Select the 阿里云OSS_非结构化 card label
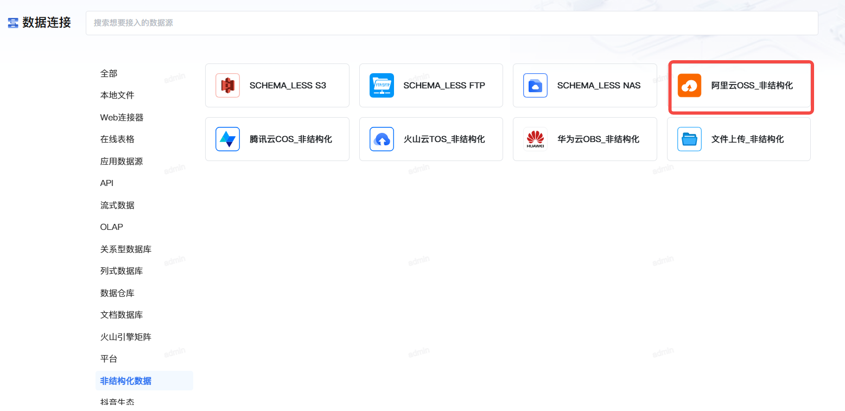This screenshot has height=411, width=845. point(752,85)
